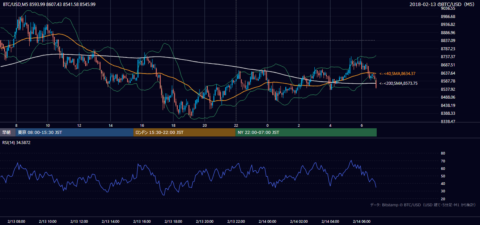Click price axis value 8837.09
This screenshot has height=225, width=480.
448,40
